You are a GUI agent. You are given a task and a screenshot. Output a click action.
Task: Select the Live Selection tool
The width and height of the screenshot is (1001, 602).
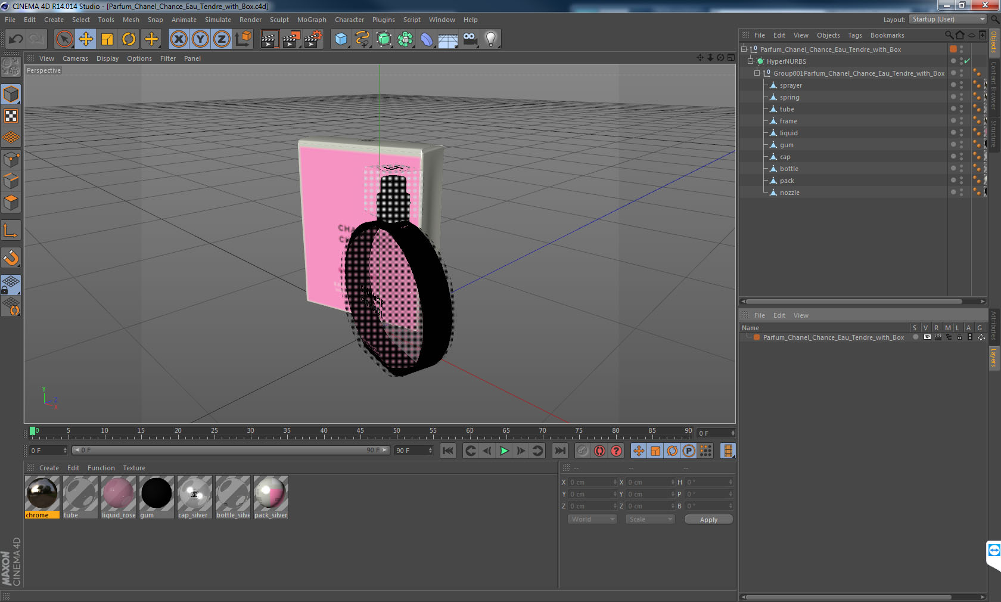[x=64, y=39]
